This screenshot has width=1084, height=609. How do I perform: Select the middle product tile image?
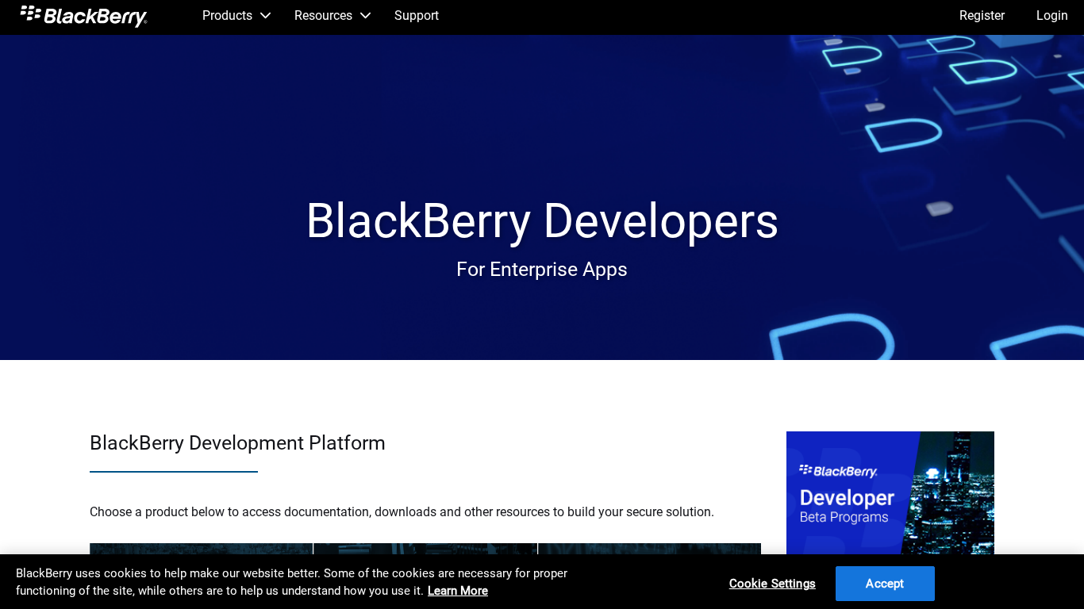425,548
